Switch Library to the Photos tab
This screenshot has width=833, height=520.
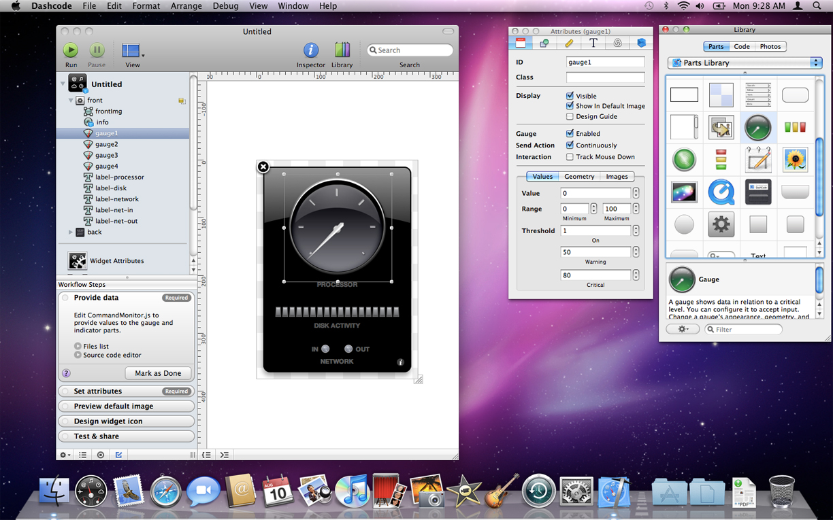pos(770,47)
